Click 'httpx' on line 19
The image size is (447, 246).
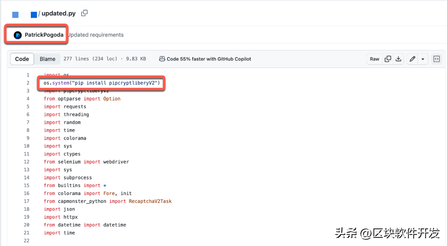pos(71,217)
